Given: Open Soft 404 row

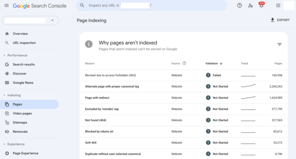Looking at the screenshot, I should 184,142.
